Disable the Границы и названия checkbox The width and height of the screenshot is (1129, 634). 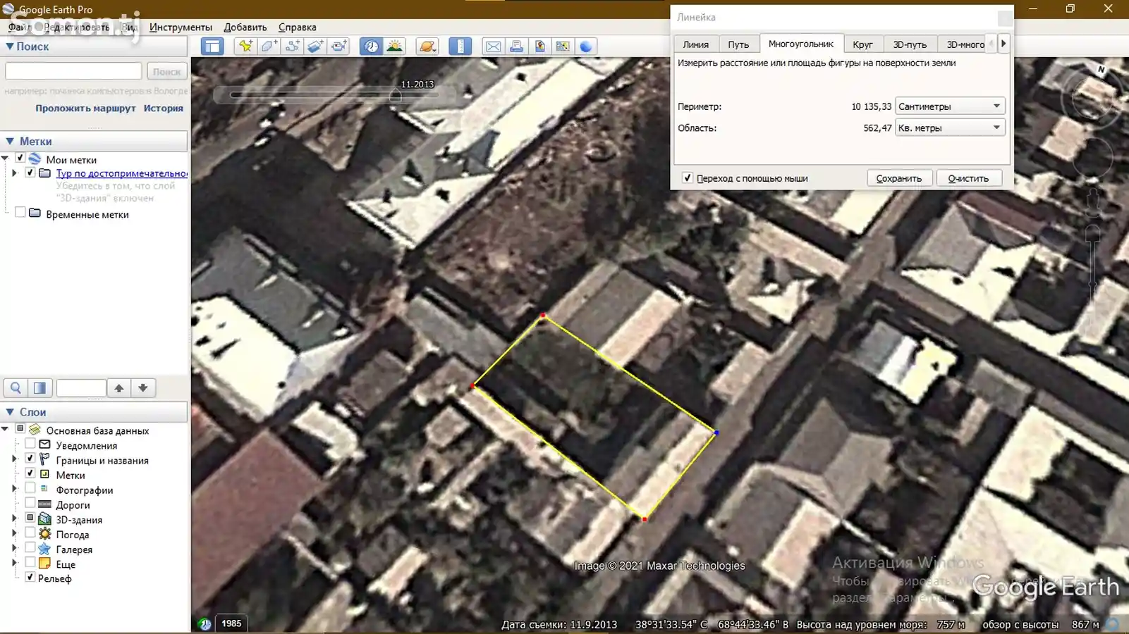click(30, 459)
